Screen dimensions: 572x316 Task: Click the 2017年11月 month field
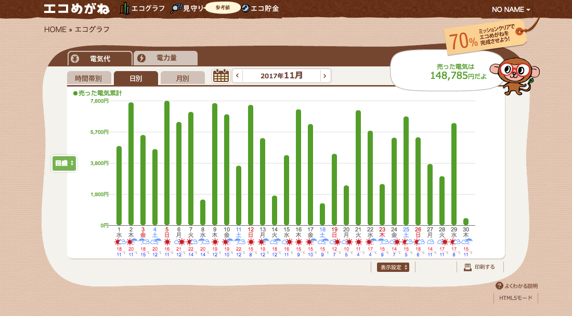(x=281, y=76)
